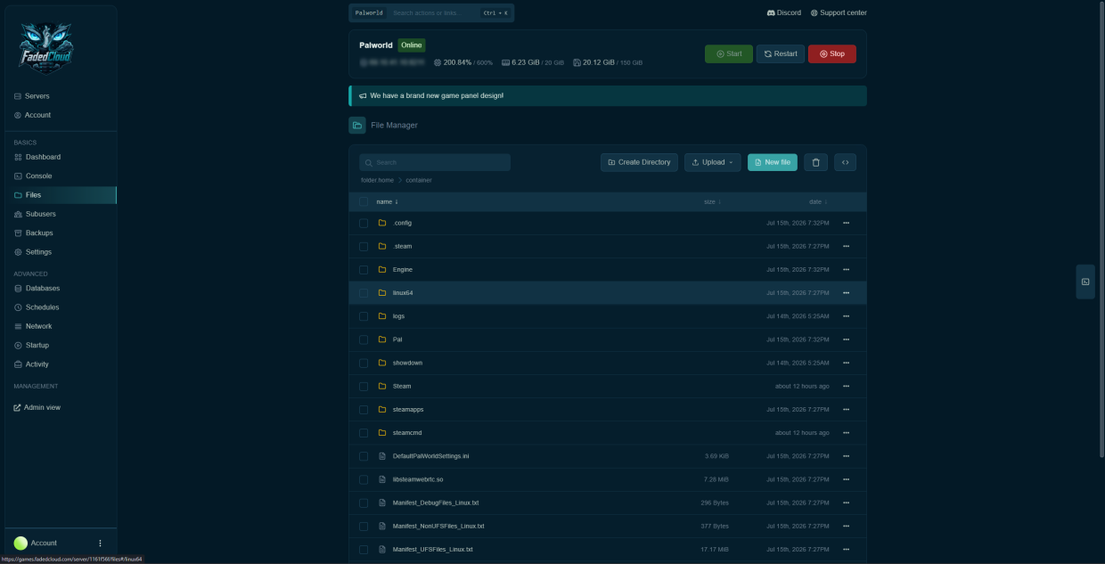Check the Manifest_NonUFSFiles_Linux.txt checkbox
1105x564 pixels.
(364, 526)
